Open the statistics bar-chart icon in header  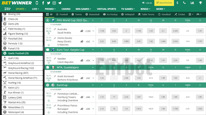[192, 3]
